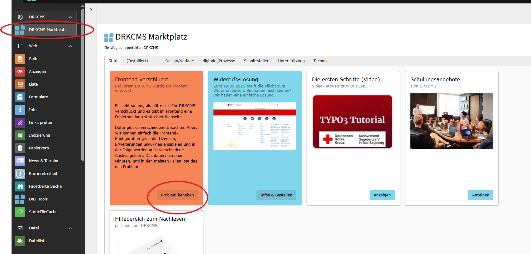Open the Dateiliste module icon
Image resolution: width=531 pixels, height=254 pixels.
(20, 241)
